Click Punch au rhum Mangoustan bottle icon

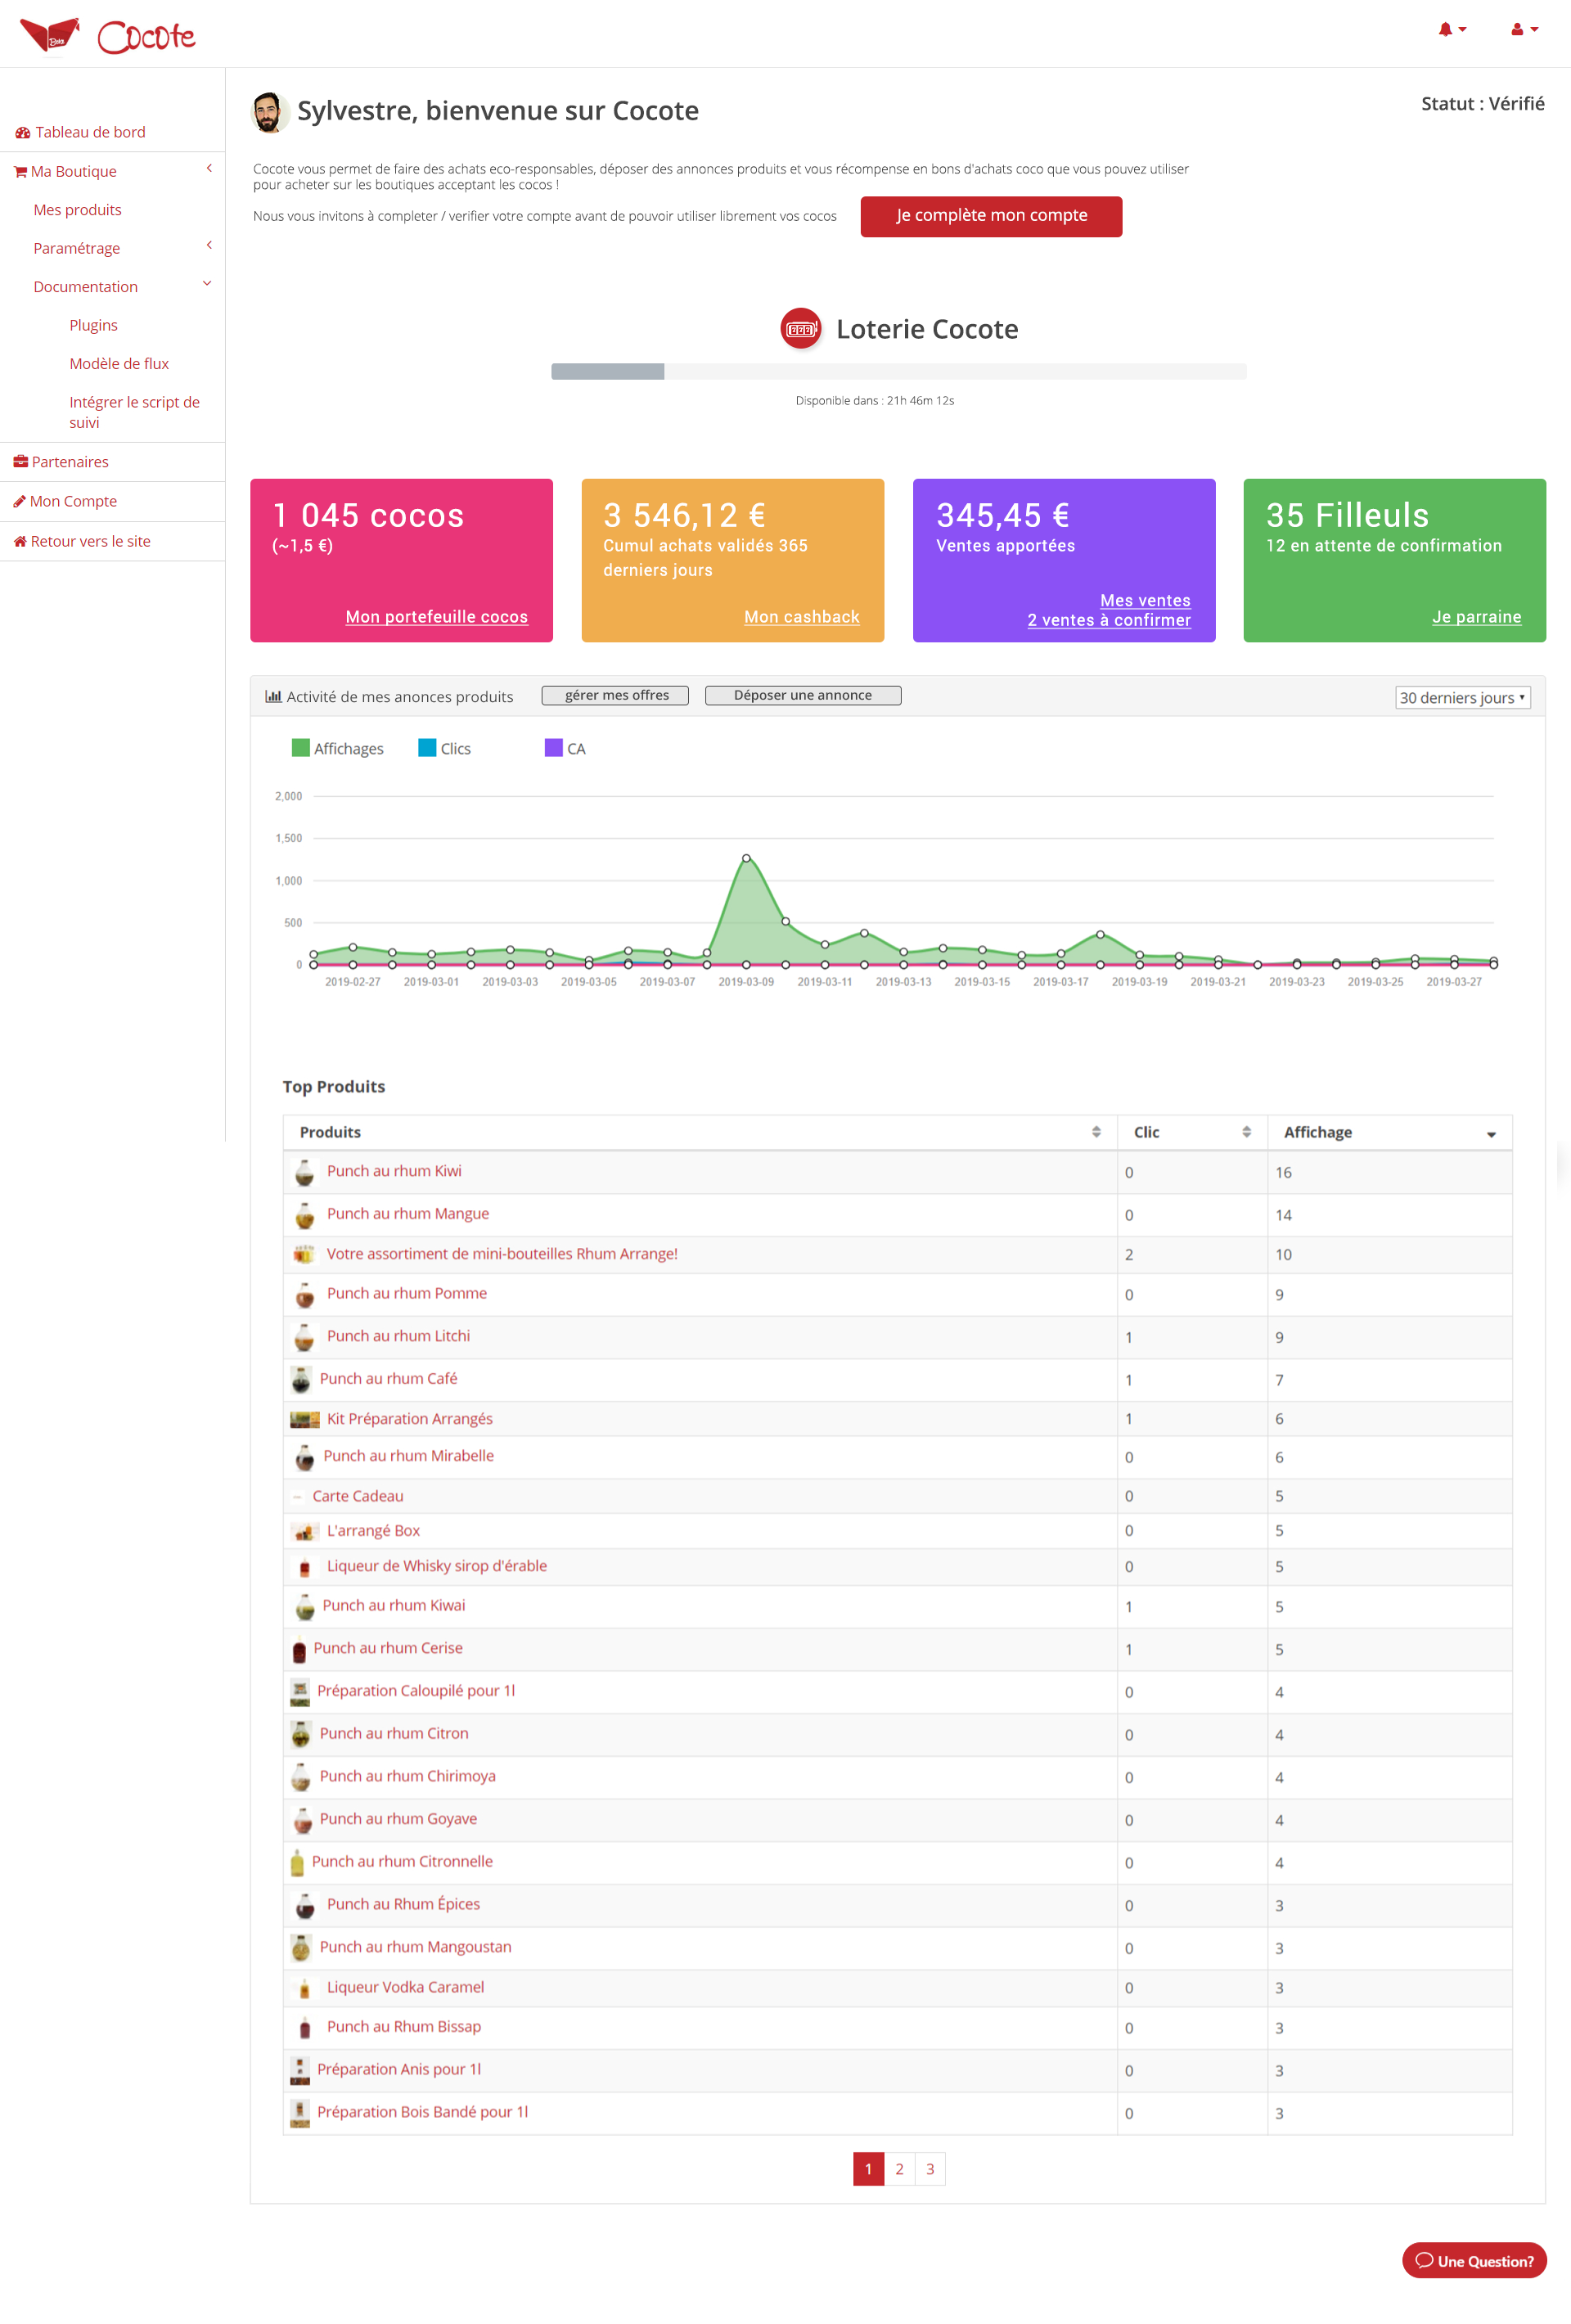point(301,1948)
